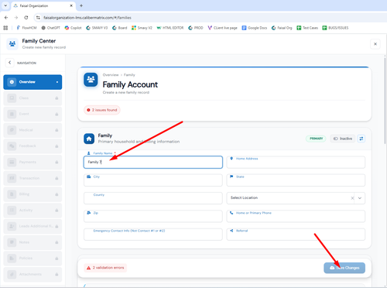Open the HTML EDITOR bookmark
Image resolution: width=387 pixels, height=288 pixels.
(x=170, y=28)
